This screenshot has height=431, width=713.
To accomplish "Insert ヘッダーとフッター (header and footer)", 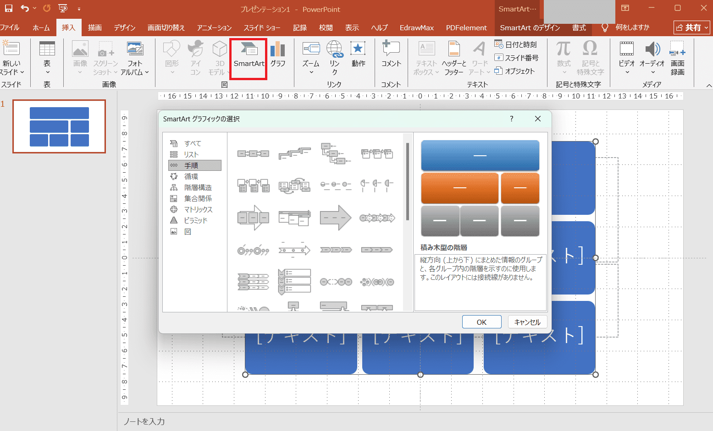I will coord(453,58).
